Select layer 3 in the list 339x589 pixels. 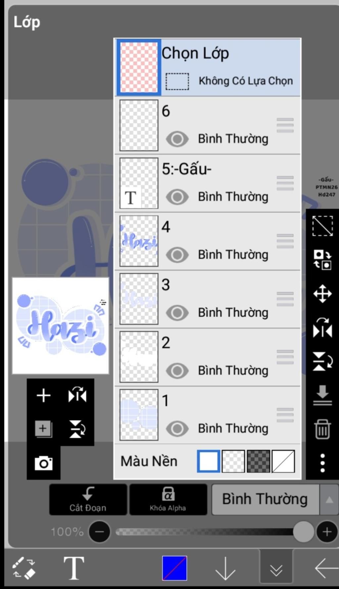click(x=207, y=299)
